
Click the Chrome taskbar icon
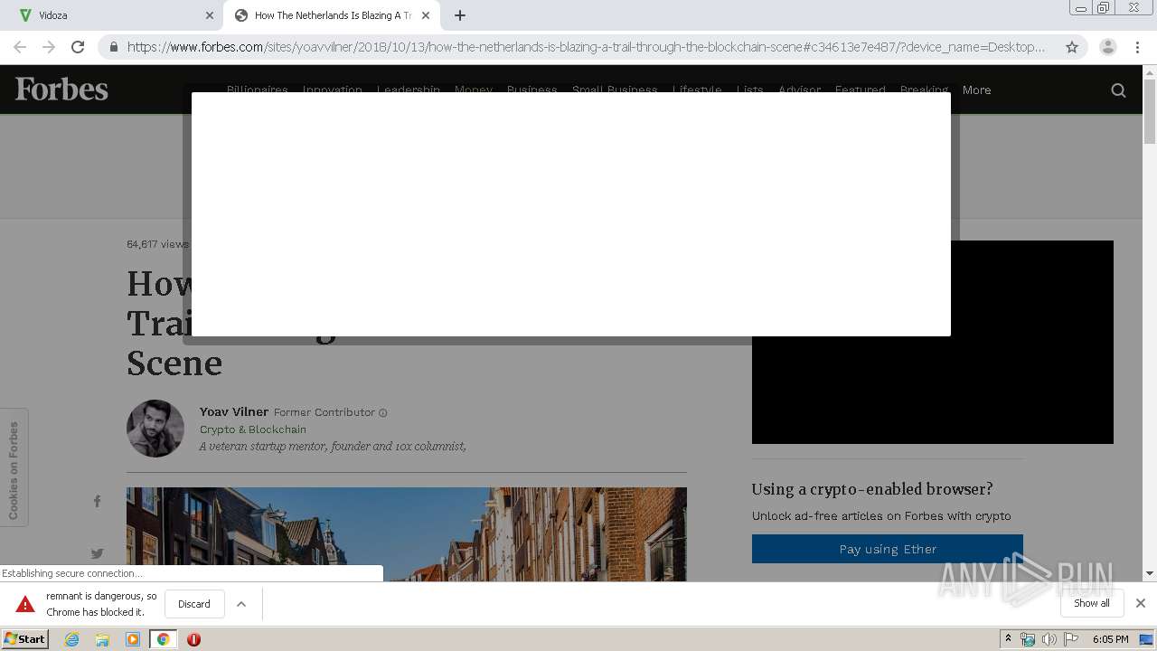[163, 639]
